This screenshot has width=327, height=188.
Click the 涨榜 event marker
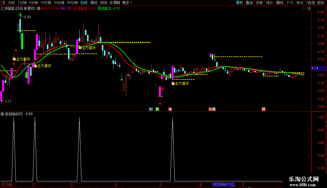(x=212, y=109)
